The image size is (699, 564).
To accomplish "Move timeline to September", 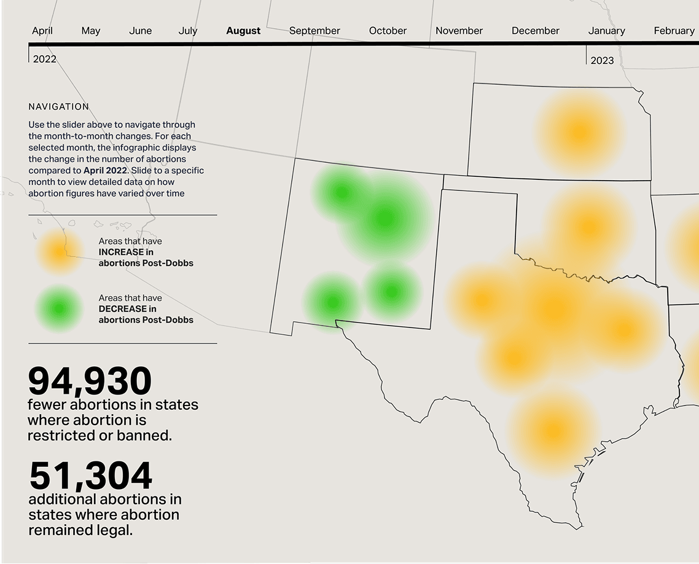I will (x=314, y=31).
